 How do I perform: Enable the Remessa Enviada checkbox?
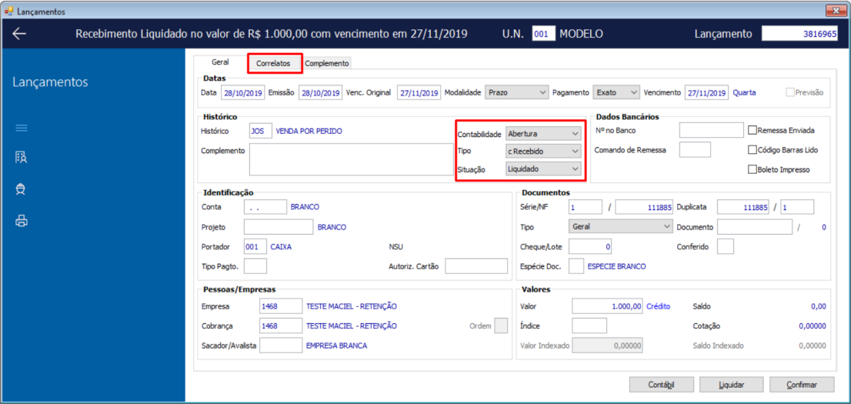tap(753, 130)
